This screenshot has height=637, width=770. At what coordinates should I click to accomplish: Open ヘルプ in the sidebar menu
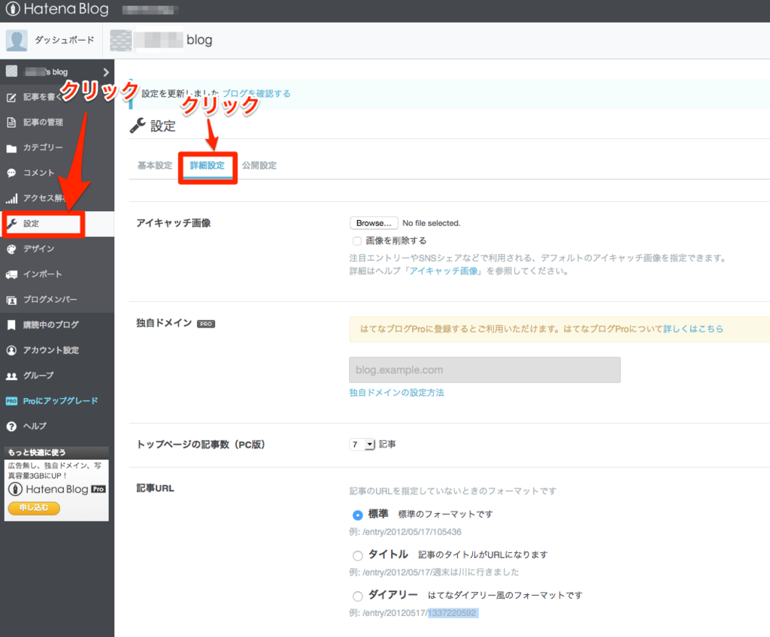click(x=35, y=427)
